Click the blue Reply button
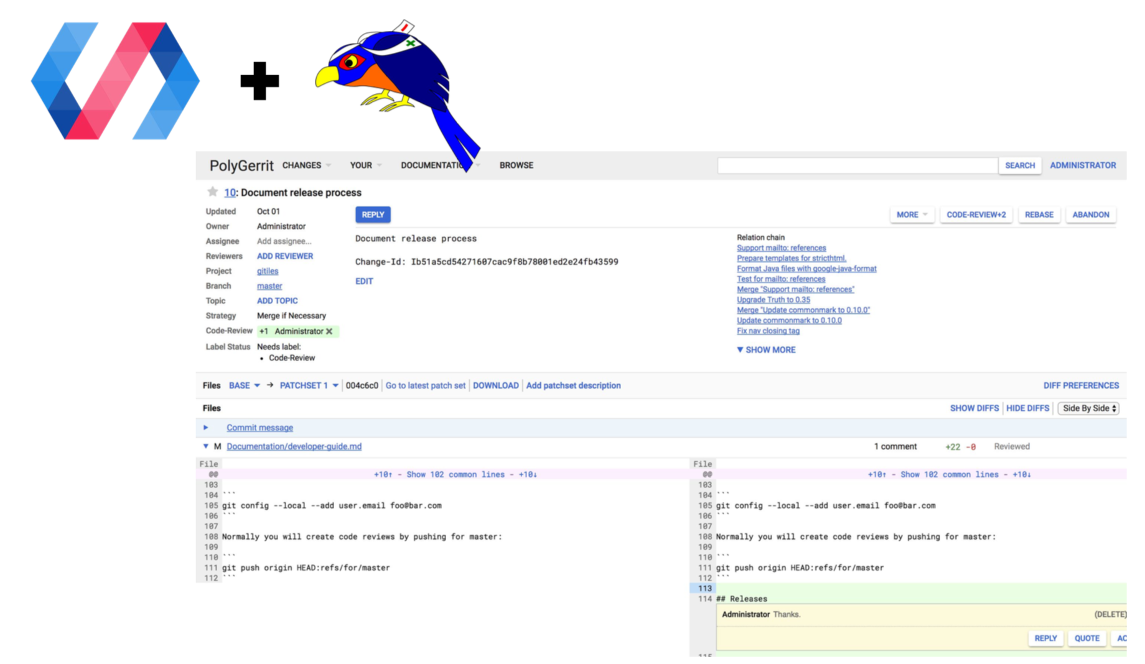1145x664 pixels. point(373,214)
